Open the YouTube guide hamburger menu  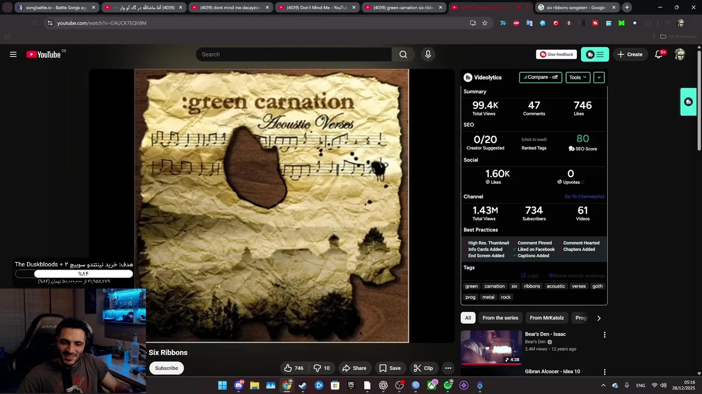point(13,54)
